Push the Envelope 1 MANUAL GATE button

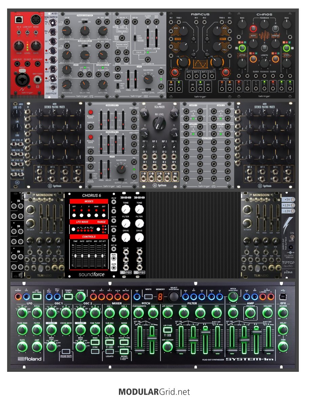pos(90,112)
